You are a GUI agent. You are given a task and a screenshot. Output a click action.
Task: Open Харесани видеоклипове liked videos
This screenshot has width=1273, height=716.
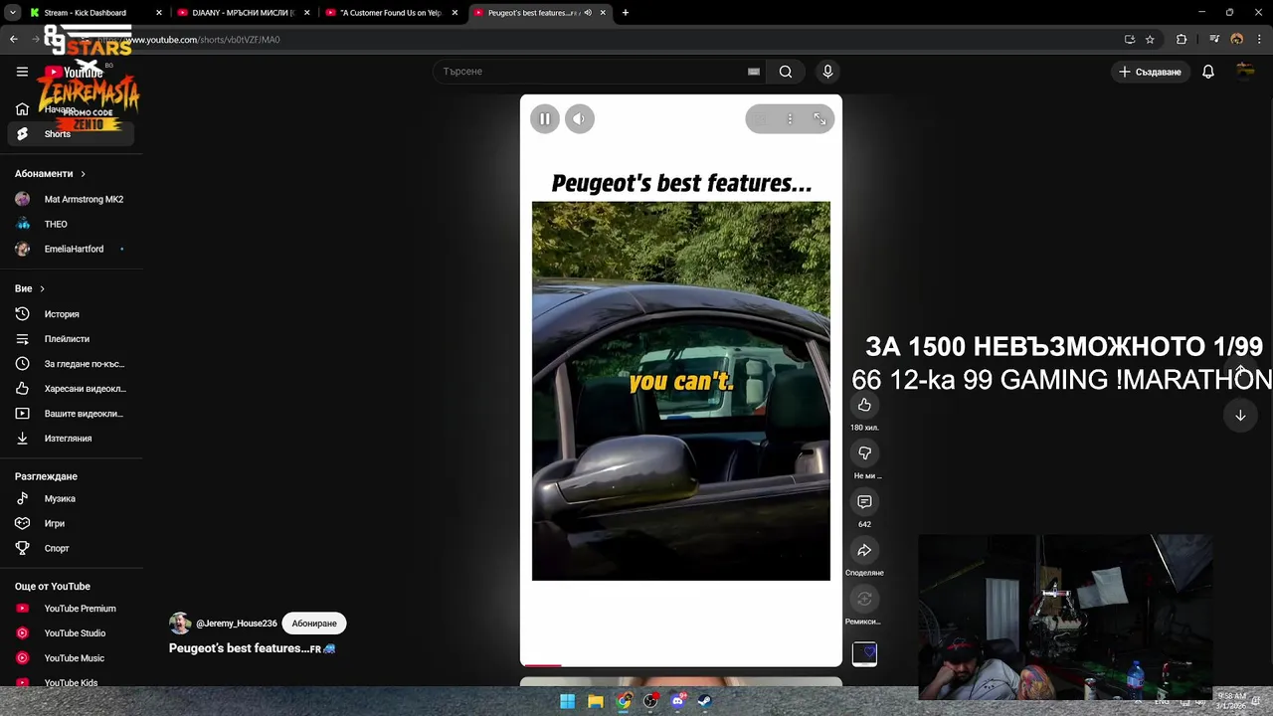coord(71,389)
